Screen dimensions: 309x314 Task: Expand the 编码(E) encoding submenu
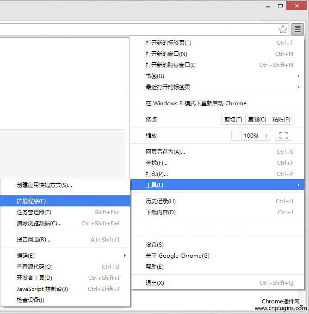pyautogui.click(x=65, y=255)
